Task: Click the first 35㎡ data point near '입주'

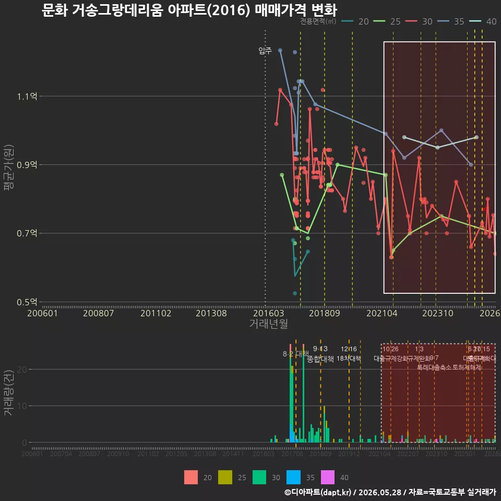Action: pyautogui.click(x=280, y=51)
